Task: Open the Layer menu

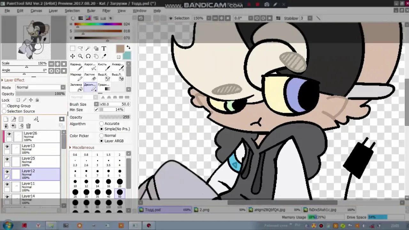Action: pos(53,11)
